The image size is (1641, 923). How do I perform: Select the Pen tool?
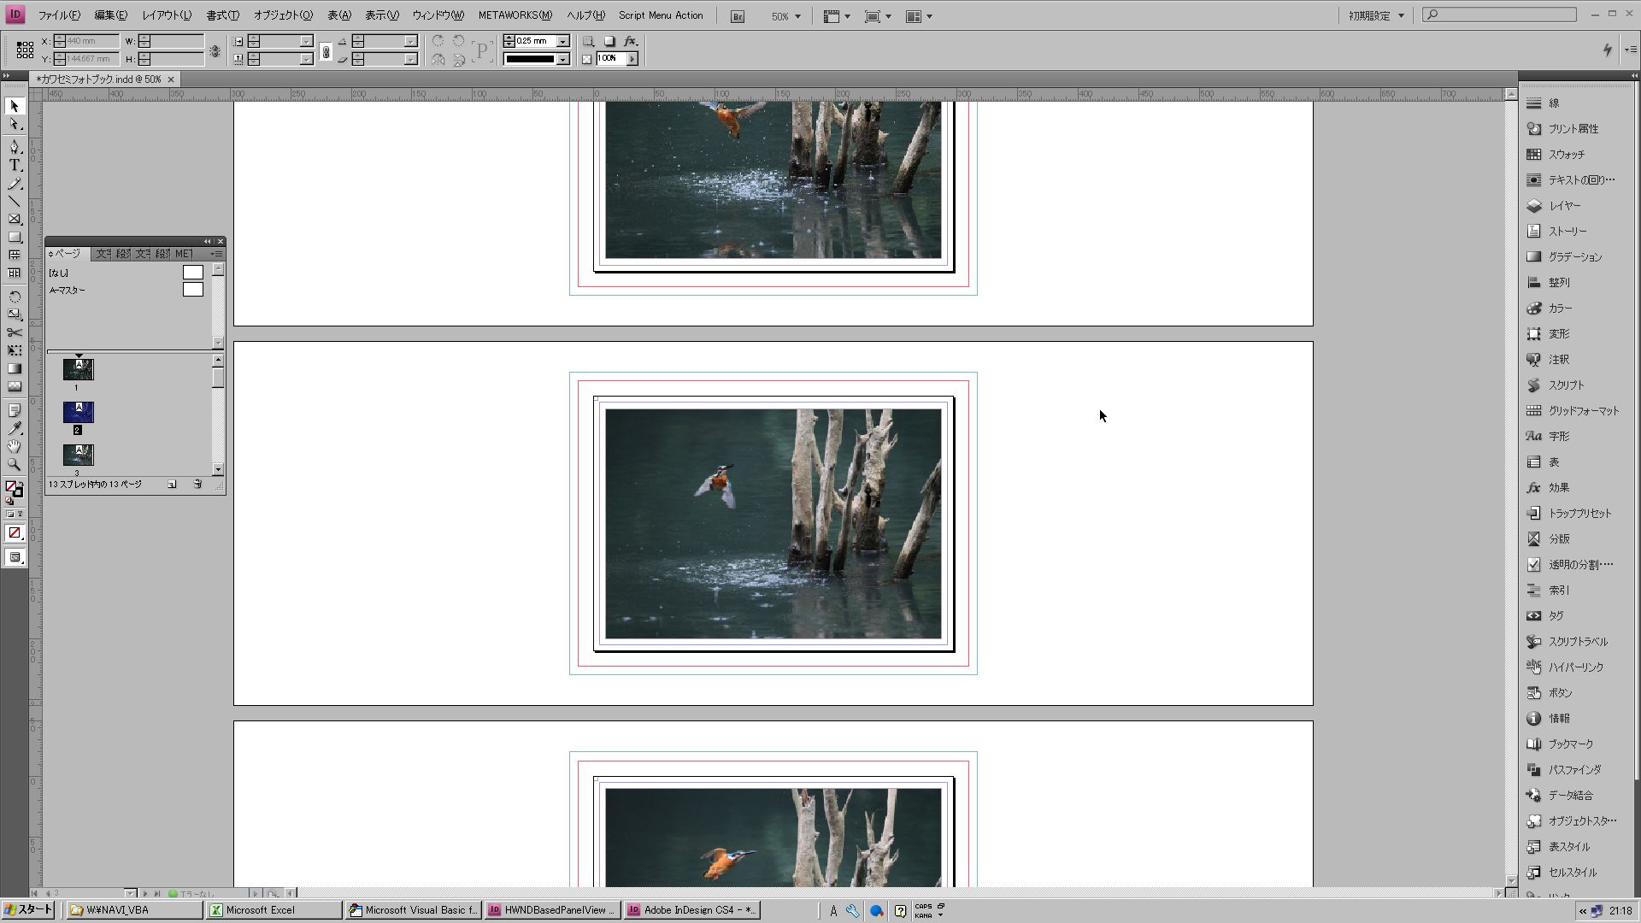[15, 147]
